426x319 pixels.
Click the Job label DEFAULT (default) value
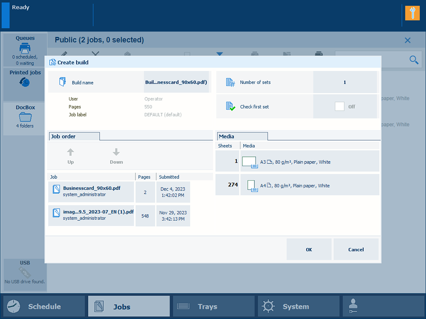(x=163, y=114)
